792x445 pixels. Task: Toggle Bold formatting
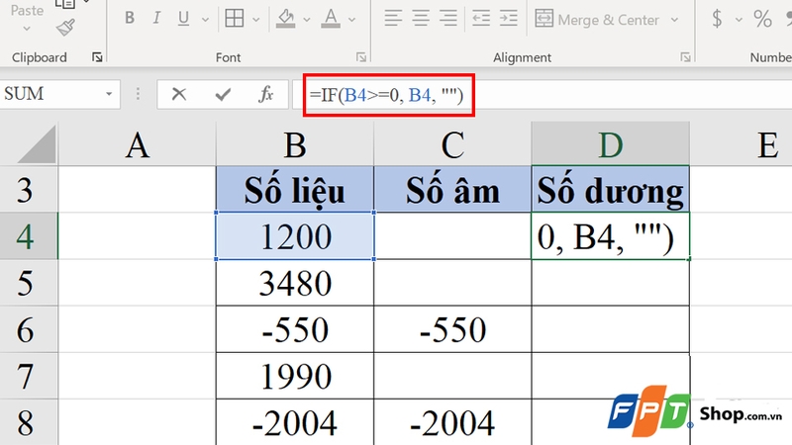click(130, 18)
